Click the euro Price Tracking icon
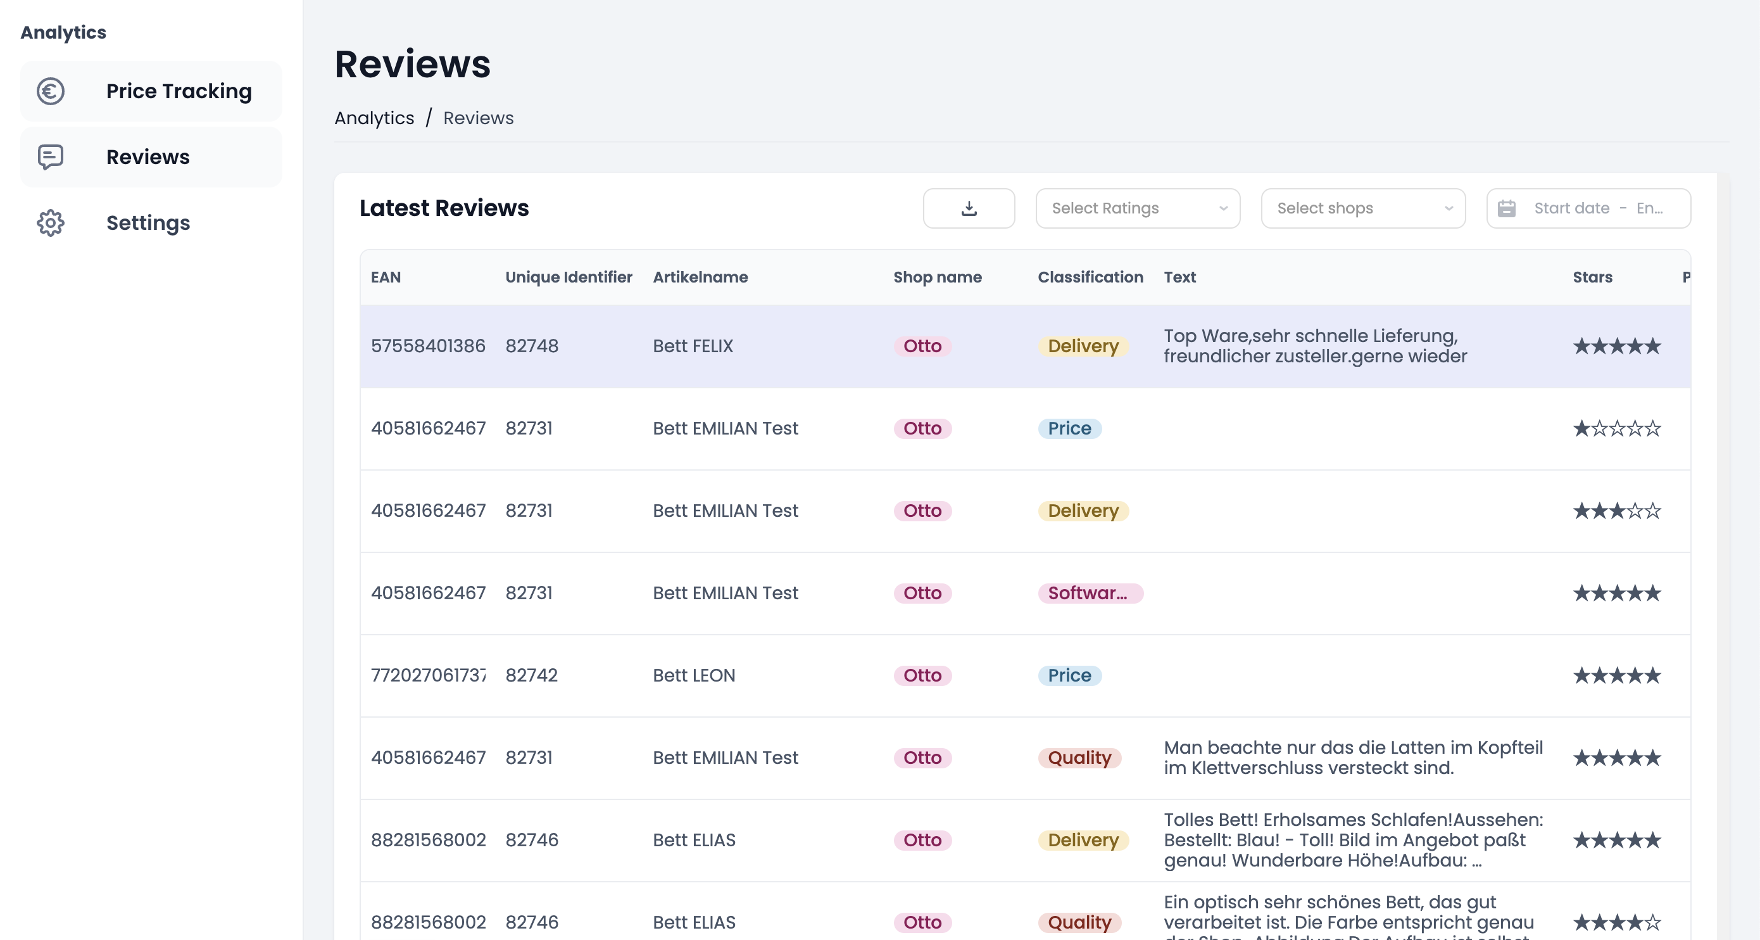 click(x=51, y=91)
